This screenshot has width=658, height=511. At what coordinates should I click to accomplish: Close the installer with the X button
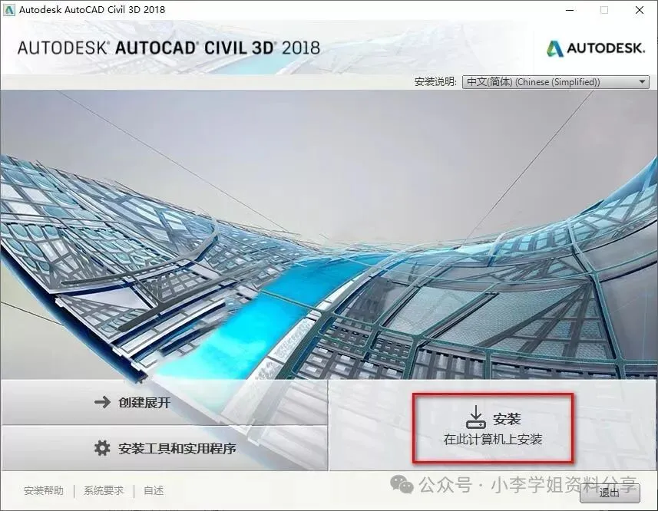[640, 10]
